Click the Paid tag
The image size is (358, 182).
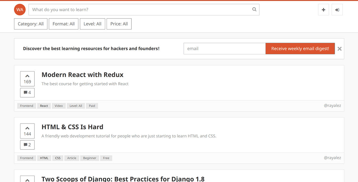[92, 106]
